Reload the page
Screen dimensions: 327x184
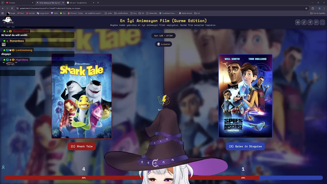(12, 8)
